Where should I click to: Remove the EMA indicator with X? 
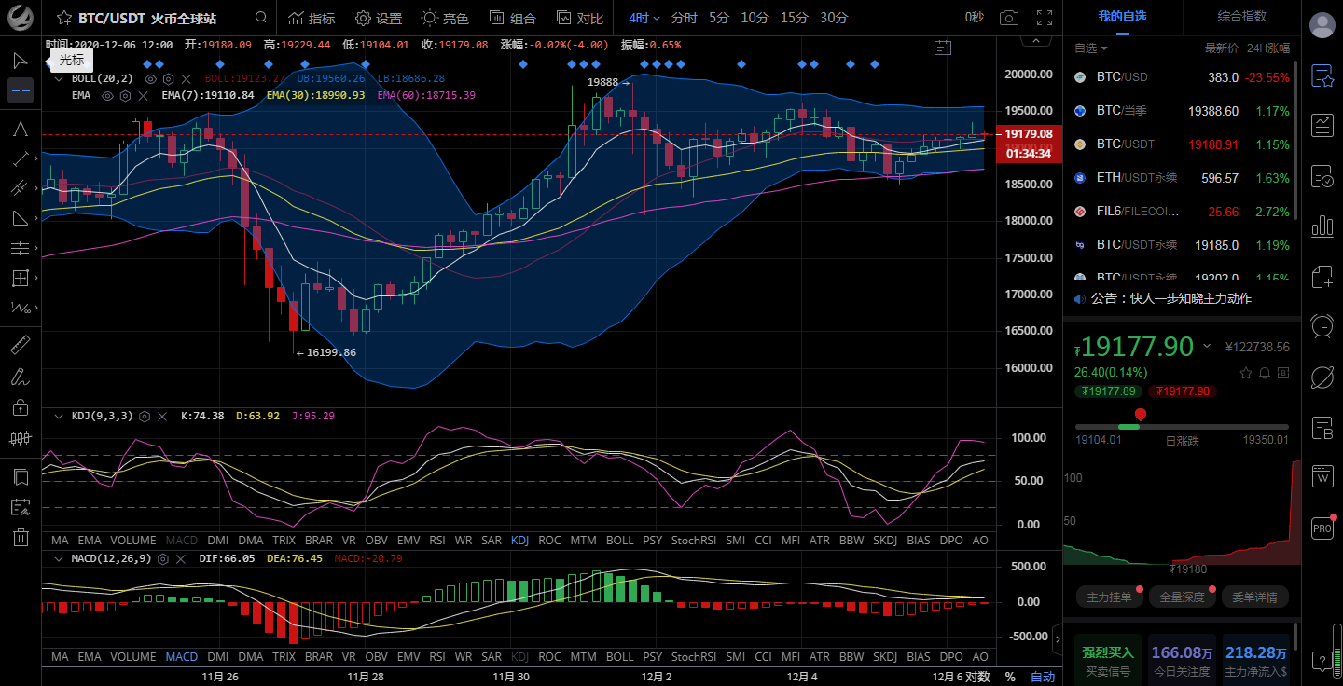(143, 95)
